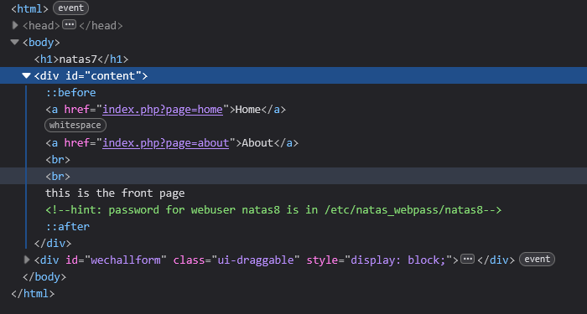Expand the head element twisty arrow
The width and height of the screenshot is (587, 314).
pos(15,25)
